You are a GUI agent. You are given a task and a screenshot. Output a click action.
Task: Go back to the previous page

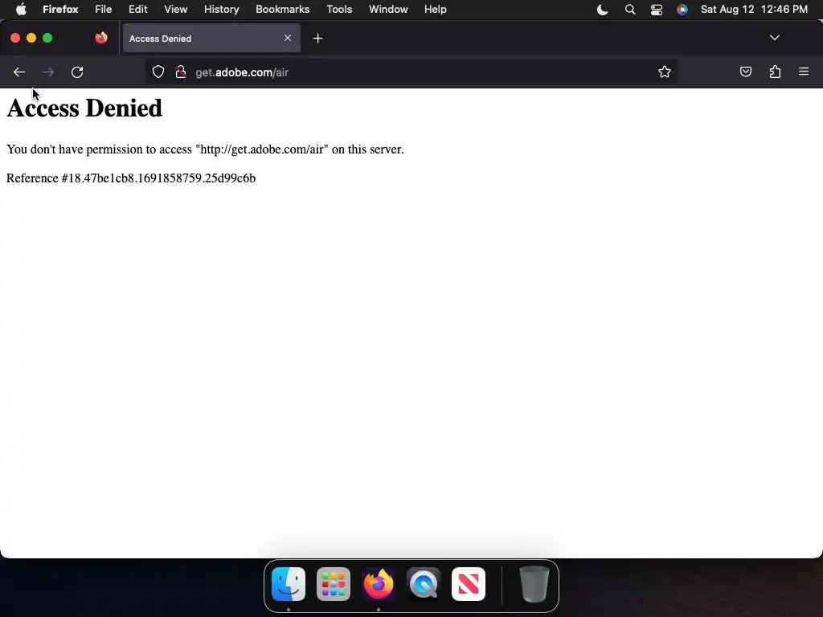tap(19, 72)
